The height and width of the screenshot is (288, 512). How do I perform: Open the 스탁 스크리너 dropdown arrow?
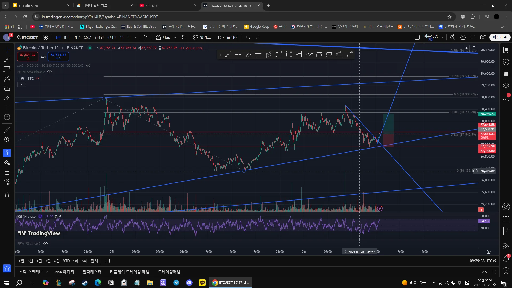point(47,272)
